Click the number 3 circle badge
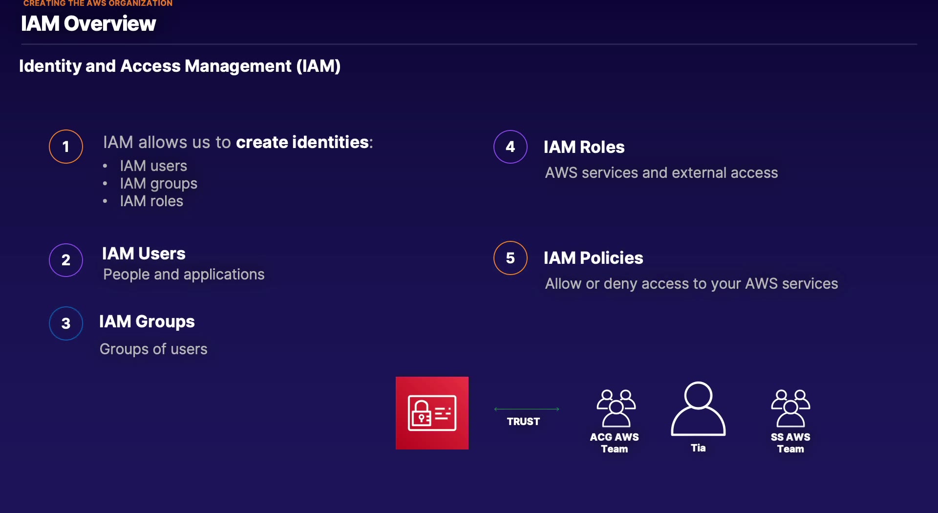The width and height of the screenshot is (938, 513). (66, 323)
